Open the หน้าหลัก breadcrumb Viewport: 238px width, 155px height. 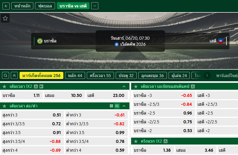[22, 6]
